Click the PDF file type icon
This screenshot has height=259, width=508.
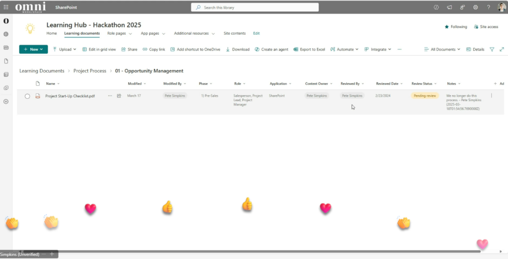(x=38, y=96)
